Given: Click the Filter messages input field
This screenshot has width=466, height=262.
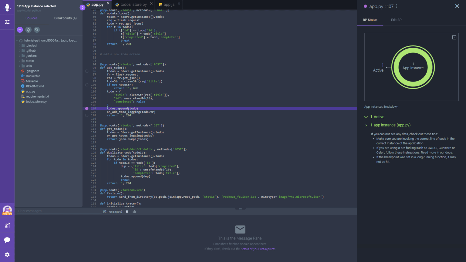Looking at the screenshot, I should pos(59,211).
